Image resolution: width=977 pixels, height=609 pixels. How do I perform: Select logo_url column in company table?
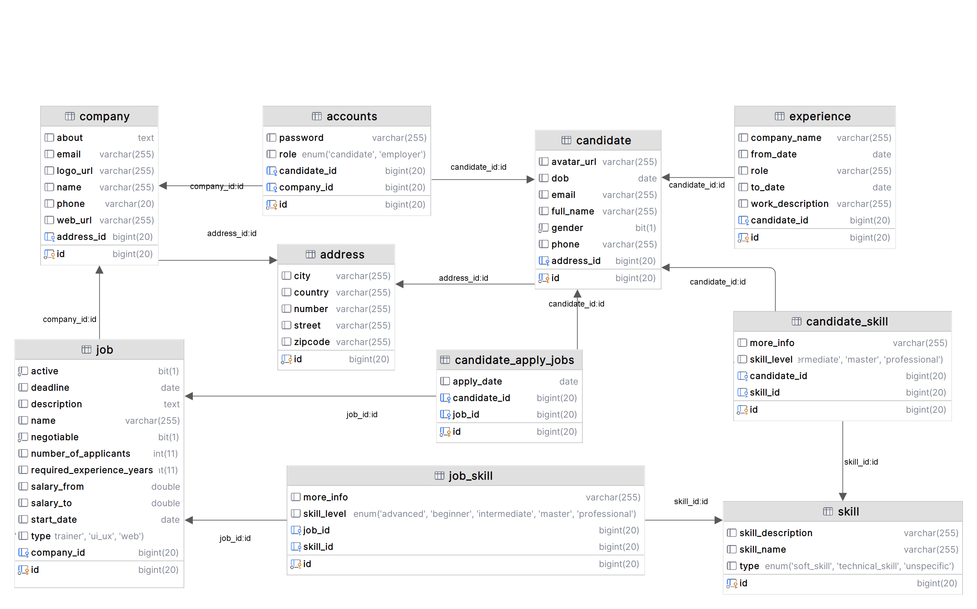(99, 171)
